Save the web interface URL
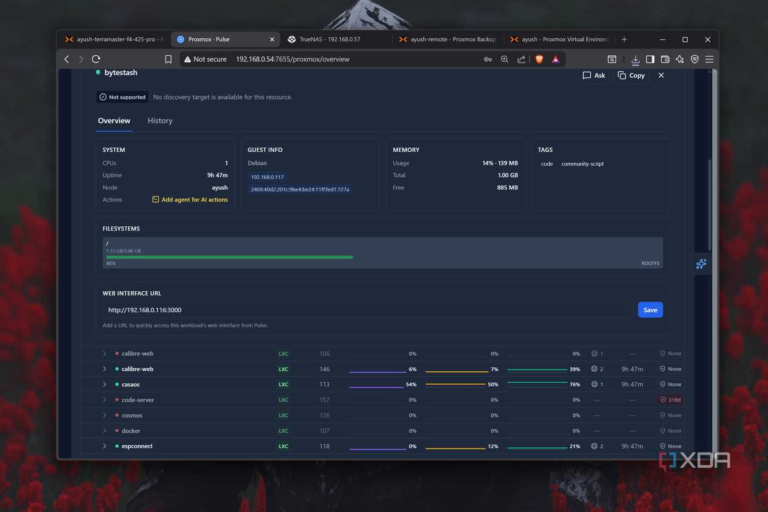The height and width of the screenshot is (512, 768). coord(650,310)
